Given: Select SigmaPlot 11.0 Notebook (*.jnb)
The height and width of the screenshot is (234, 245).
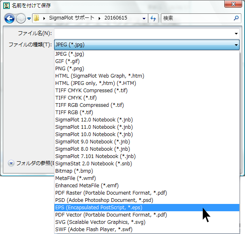Looking at the screenshot, I should coord(147,127).
